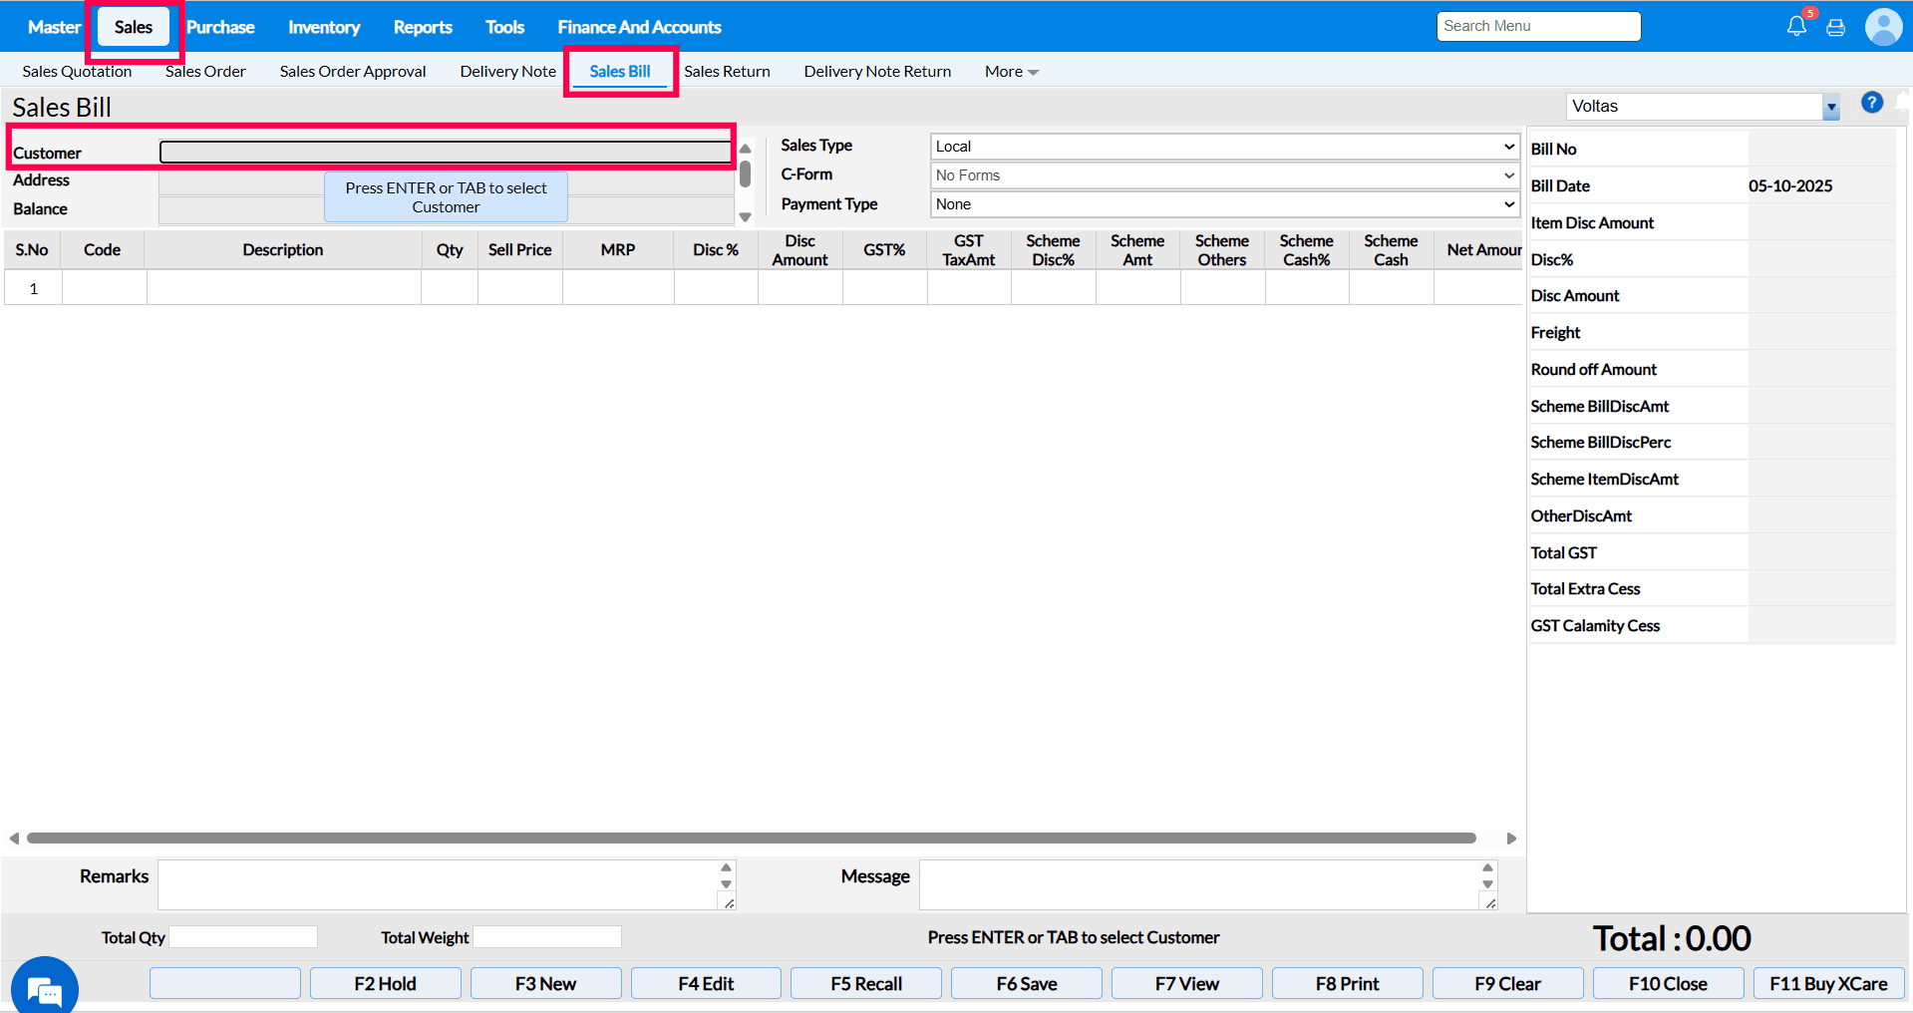Open the user profile avatar
The height and width of the screenshot is (1013, 1913).
click(1883, 27)
